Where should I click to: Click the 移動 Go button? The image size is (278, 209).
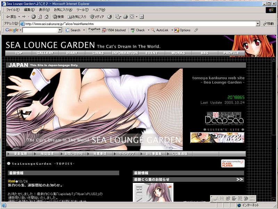pos(269,24)
